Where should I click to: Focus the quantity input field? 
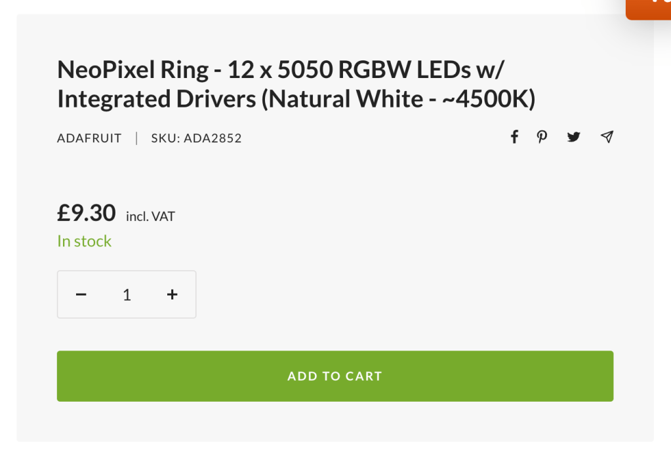pos(127,295)
